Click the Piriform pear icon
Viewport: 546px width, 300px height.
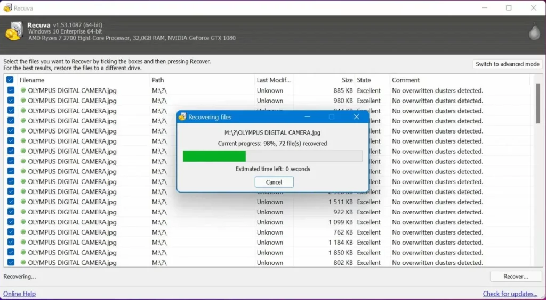click(534, 32)
